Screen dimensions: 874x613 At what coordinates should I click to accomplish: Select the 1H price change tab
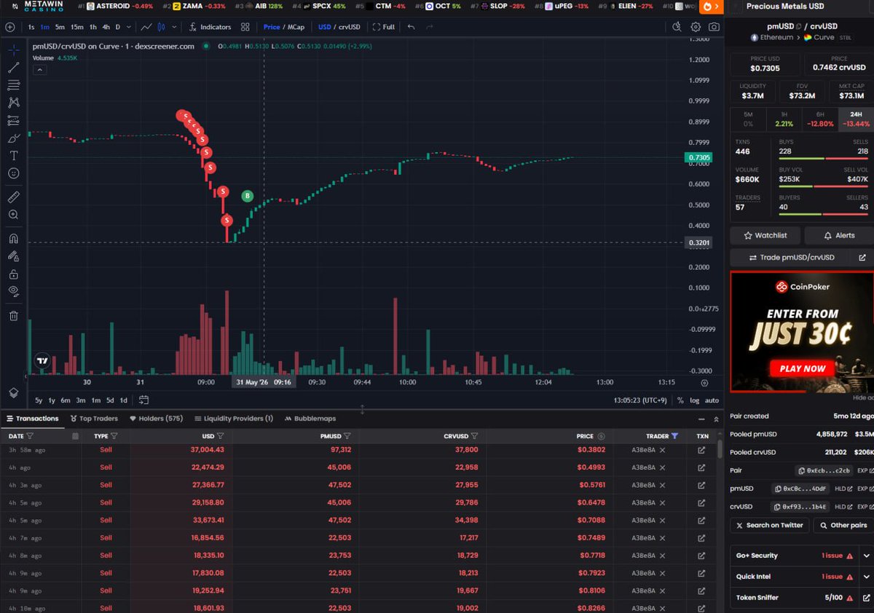(784, 119)
